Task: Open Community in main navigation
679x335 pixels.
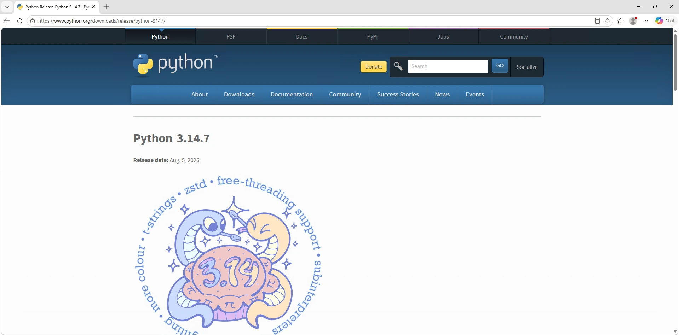Action: (x=345, y=94)
